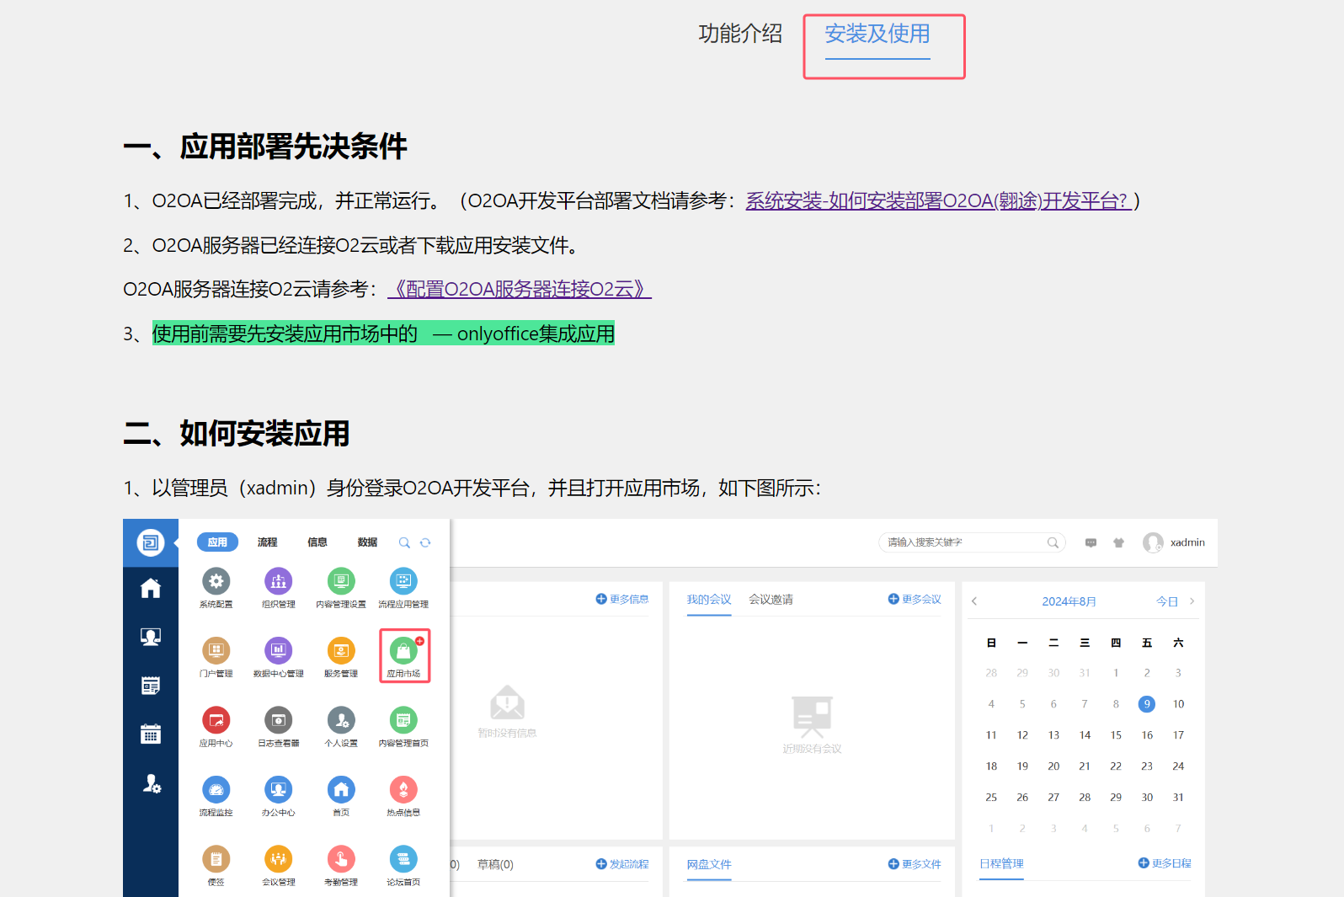Go to the next month in the calendar
This screenshot has height=897, width=1344.
point(1192,601)
